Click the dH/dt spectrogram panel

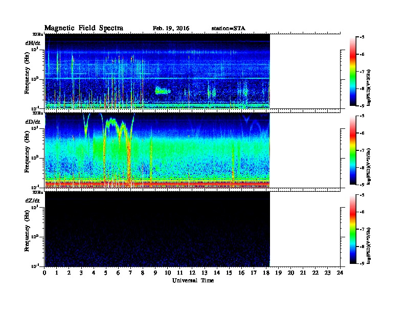tap(157, 71)
